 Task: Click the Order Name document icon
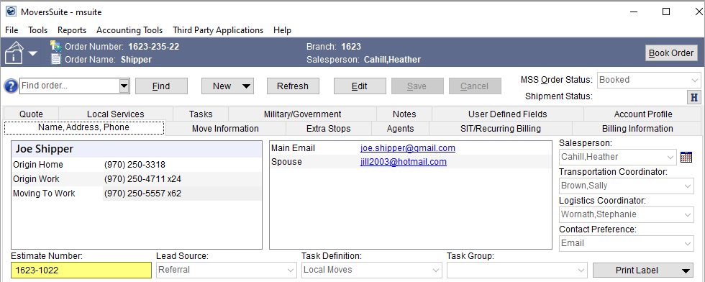[x=56, y=59]
